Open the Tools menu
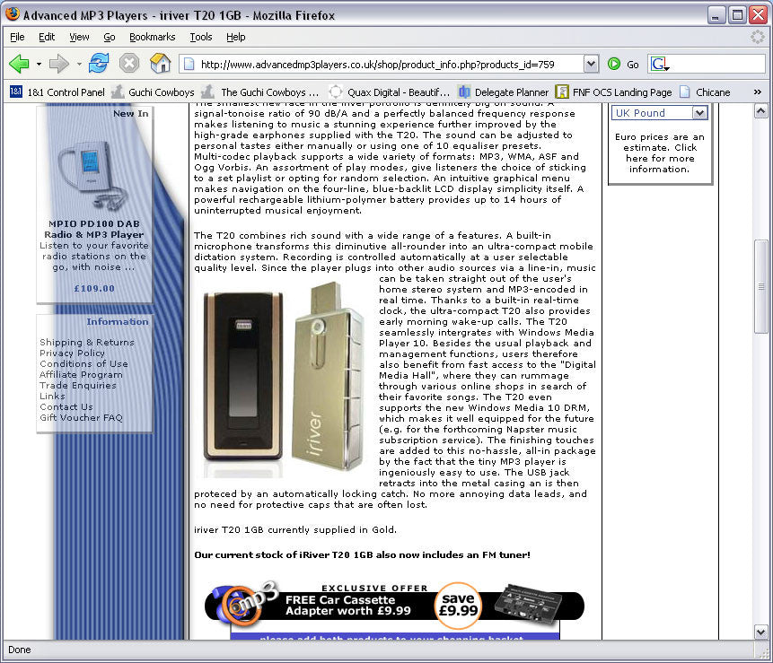This screenshot has height=663, width=773. tap(200, 37)
